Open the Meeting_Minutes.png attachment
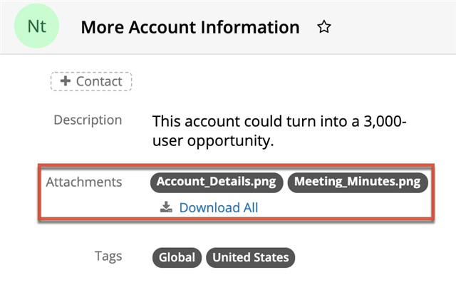This screenshot has width=456, height=285. [x=358, y=182]
